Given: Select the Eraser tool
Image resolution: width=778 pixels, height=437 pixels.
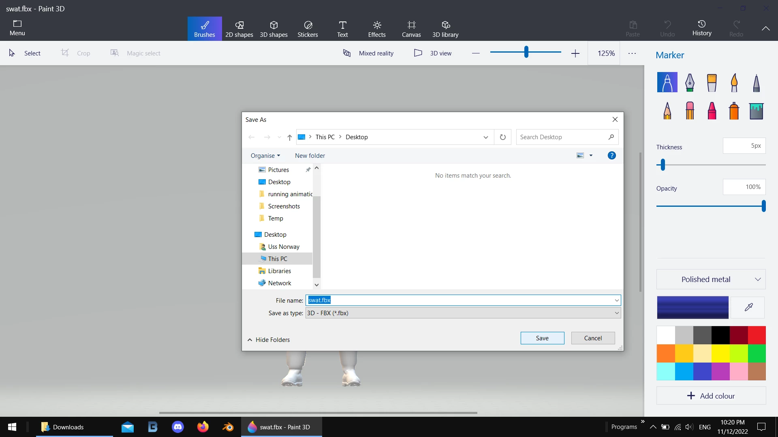Looking at the screenshot, I should [x=690, y=110].
